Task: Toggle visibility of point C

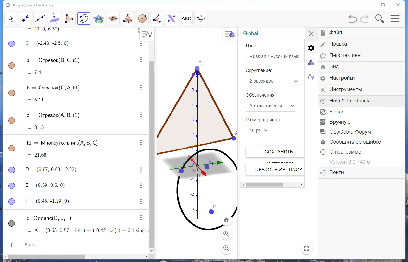Action: (12, 44)
